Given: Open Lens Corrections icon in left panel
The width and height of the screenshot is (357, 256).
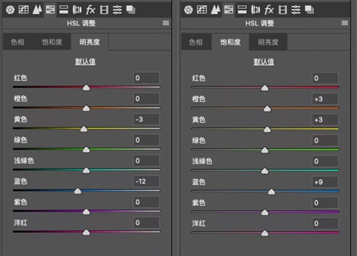Looking at the screenshot, I should pyautogui.click(x=77, y=10).
